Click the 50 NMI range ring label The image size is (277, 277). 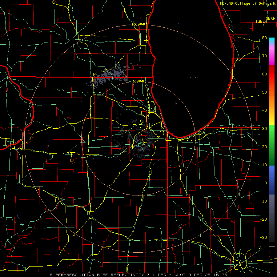[138, 81]
